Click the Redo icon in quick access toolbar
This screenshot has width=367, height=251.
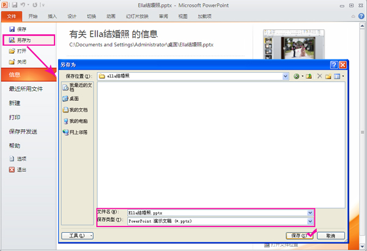[35, 5]
